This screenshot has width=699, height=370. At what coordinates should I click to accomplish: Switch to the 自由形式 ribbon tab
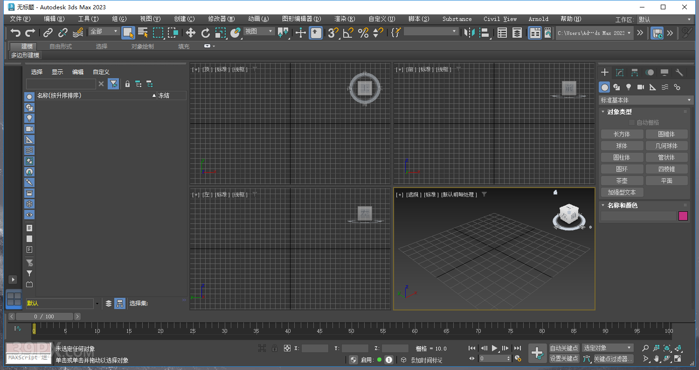pos(61,47)
